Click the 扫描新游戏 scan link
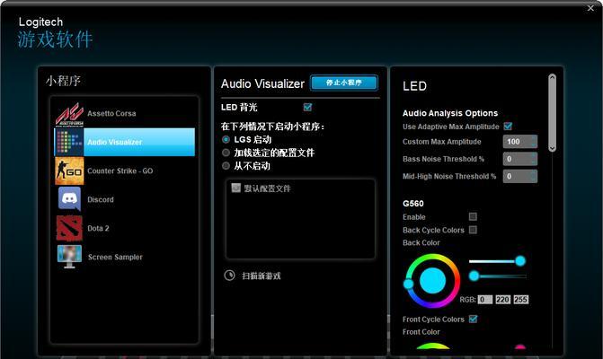 click(x=262, y=276)
